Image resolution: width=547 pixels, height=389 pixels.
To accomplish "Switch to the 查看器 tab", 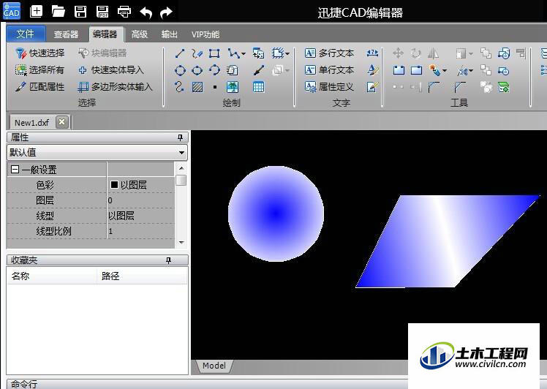I will pyautogui.click(x=66, y=34).
